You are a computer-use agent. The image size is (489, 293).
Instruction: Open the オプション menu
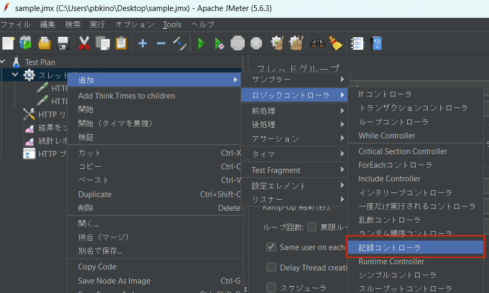135,24
